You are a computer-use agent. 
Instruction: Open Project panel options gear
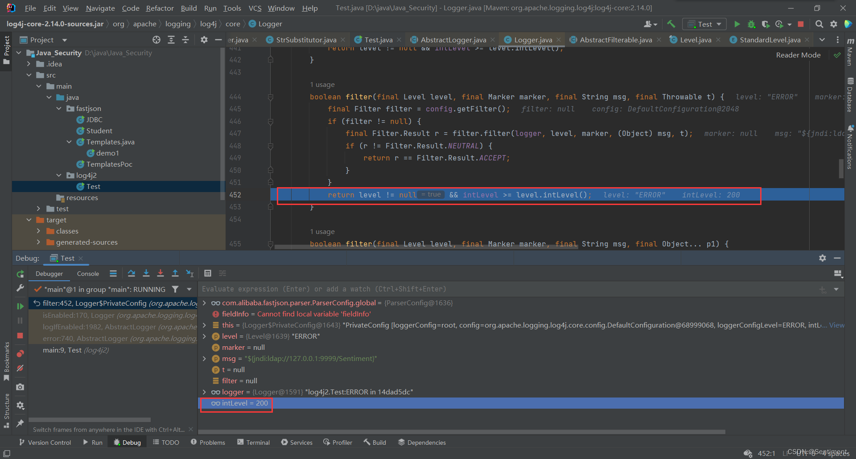click(204, 40)
